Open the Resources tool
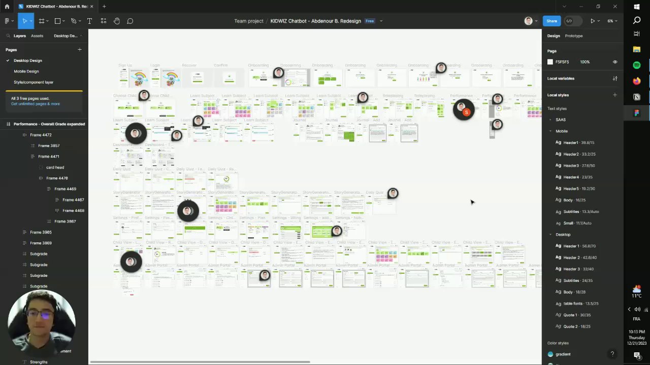This screenshot has width=650, height=365. [103, 21]
